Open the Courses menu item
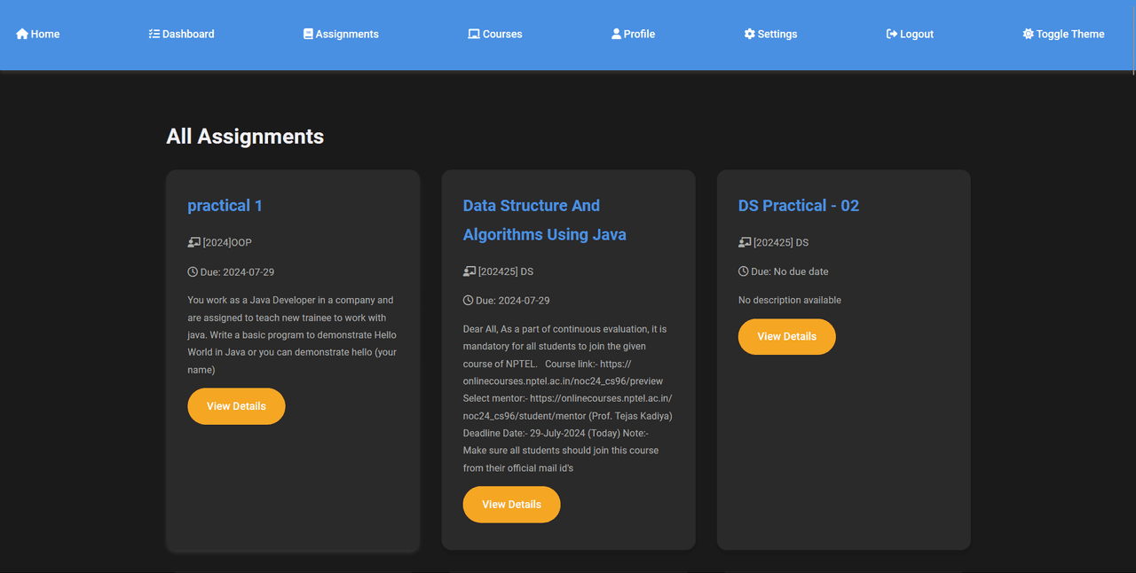Screen dimensions: 1136x573 [501, 34]
